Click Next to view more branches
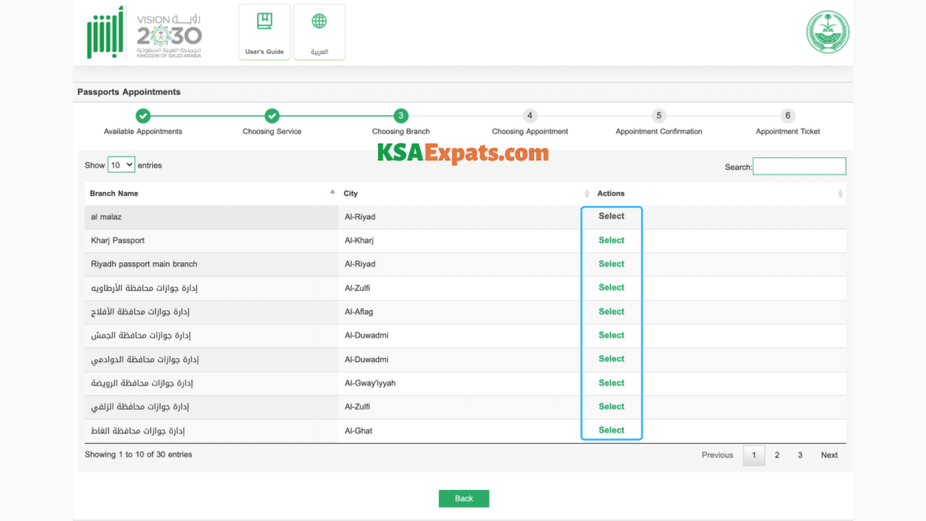This screenshot has width=926, height=521. coord(829,455)
